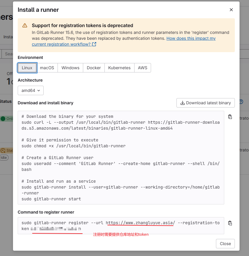
Task: Click the '# Install and run as a service' comment
Action: (59, 181)
